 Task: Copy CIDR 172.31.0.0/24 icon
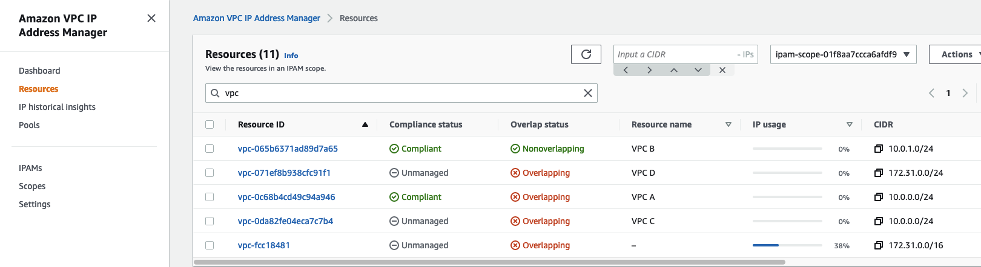(879, 173)
